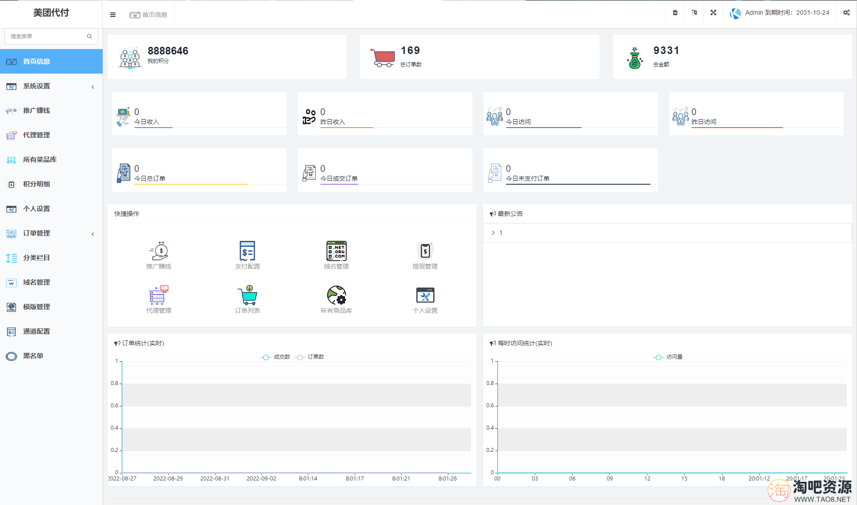
Task: Click the 今日未支付订单 icon
Action: [x=495, y=173]
